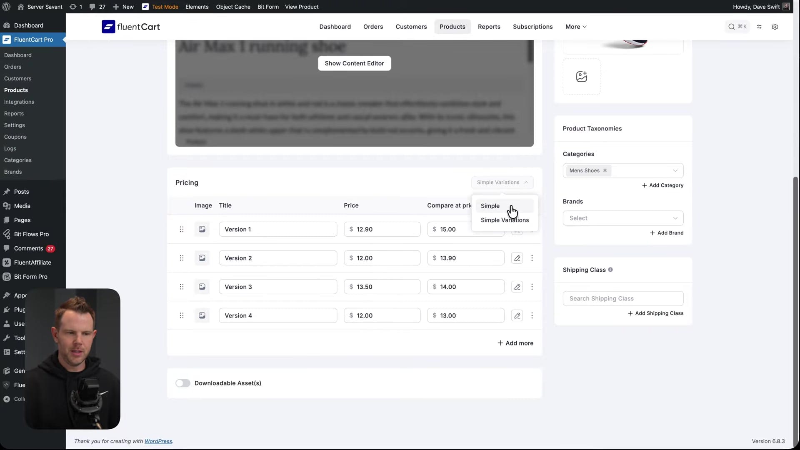Click the Show Content Editor button

click(354, 63)
